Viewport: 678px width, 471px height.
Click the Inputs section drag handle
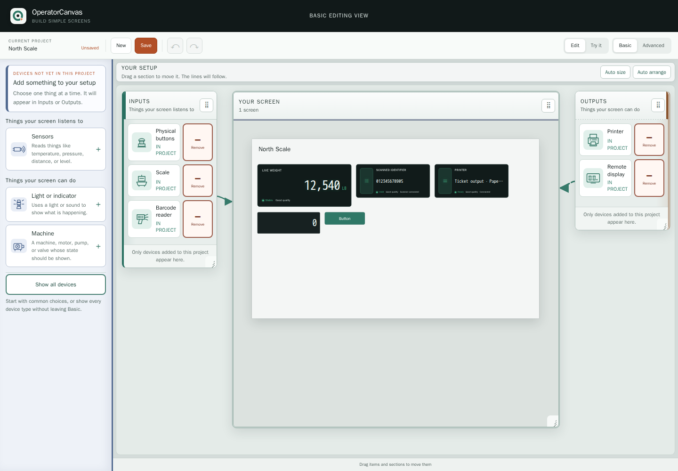coord(207,105)
